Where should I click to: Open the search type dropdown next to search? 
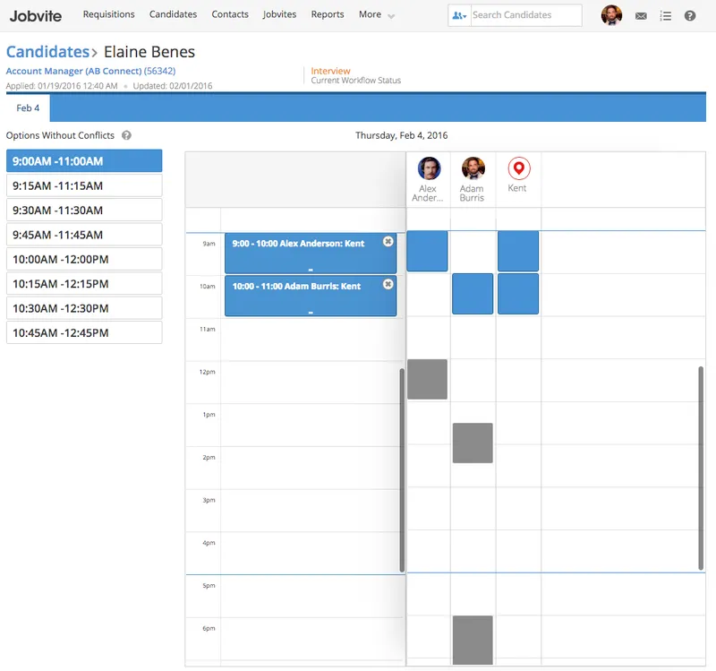tap(459, 15)
